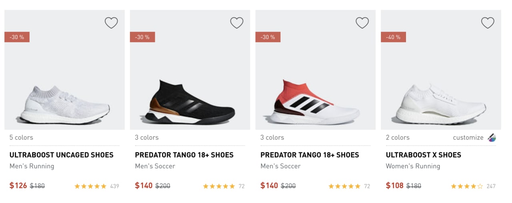This screenshot has width=512, height=203.
Task: Show the "5 colors" options for Ultraboost Uncaged
Action: point(21,138)
